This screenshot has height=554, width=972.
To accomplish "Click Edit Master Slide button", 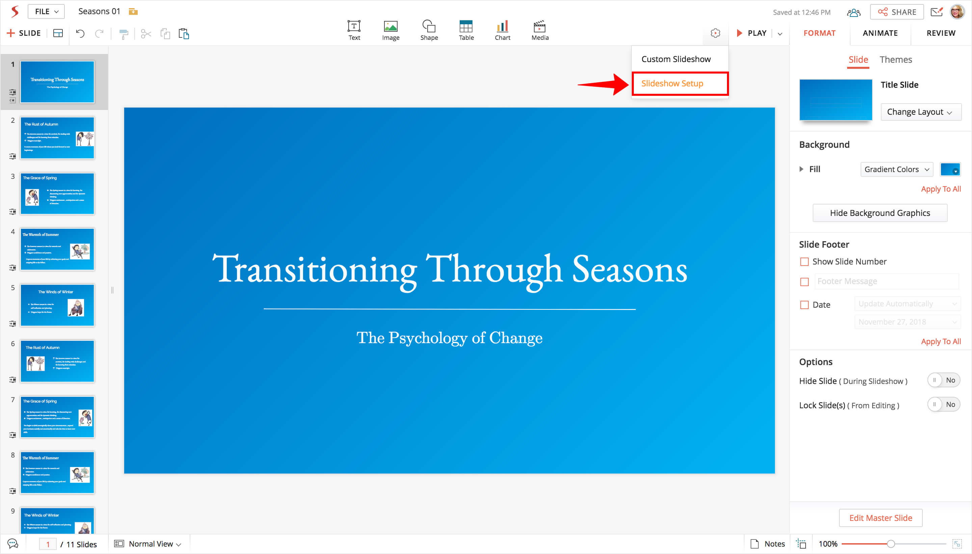I will click(880, 518).
